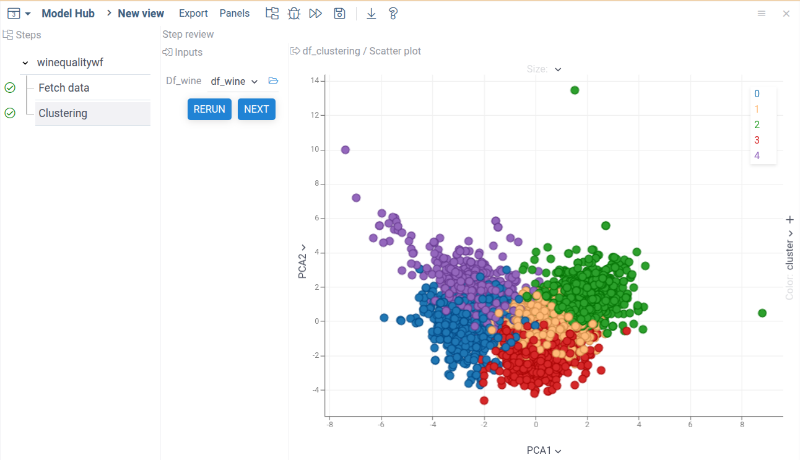Change the PCA1 axis variable dropdown
The height and width of the screenshot is (460, 800).
557,451
